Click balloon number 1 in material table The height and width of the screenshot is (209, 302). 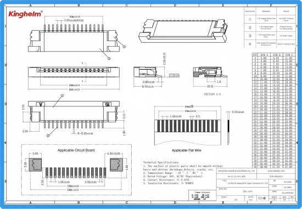250,19
